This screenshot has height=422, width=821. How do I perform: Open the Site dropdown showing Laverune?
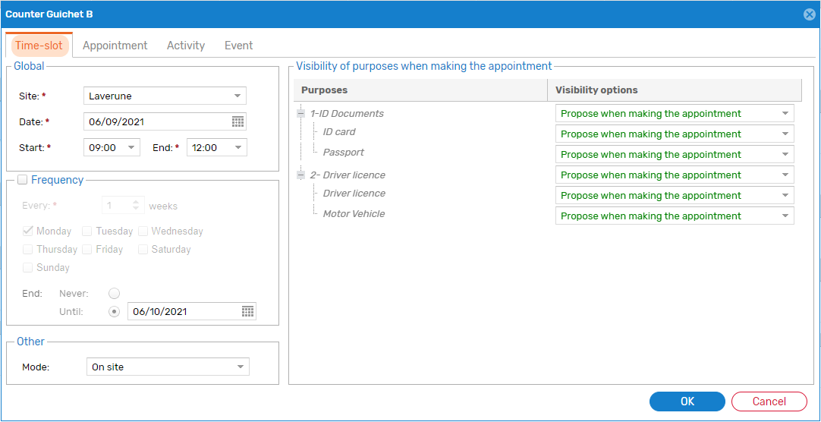[x=165, y=96]
